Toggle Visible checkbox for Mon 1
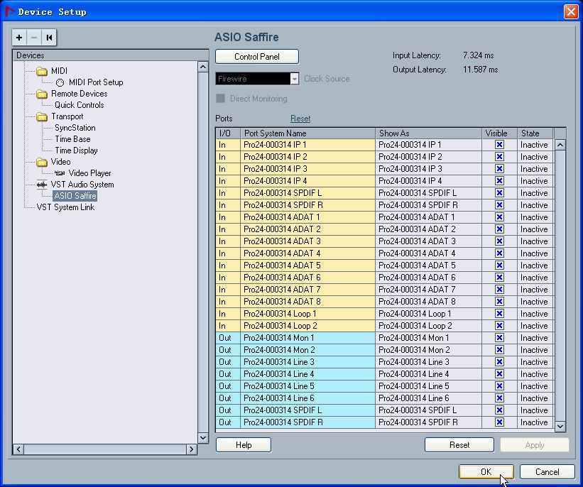 coord(499,338)
